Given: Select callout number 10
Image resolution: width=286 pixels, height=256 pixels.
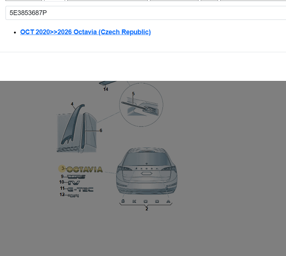Looking at the screenshot, I should (x=62, y=182).
